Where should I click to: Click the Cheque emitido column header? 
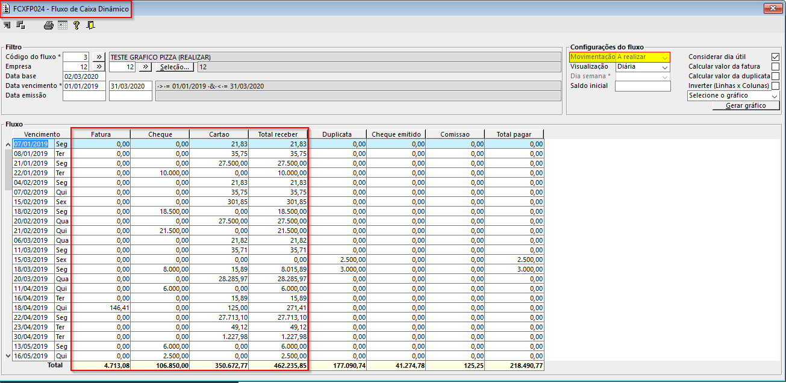[x=396, y=134]
